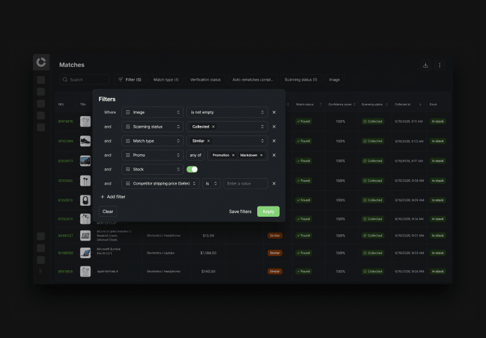Remove the Collected tag from Scanning status
Image resolution: width=486 pixels, height=338 pixels.
click(x=213, y=127)
